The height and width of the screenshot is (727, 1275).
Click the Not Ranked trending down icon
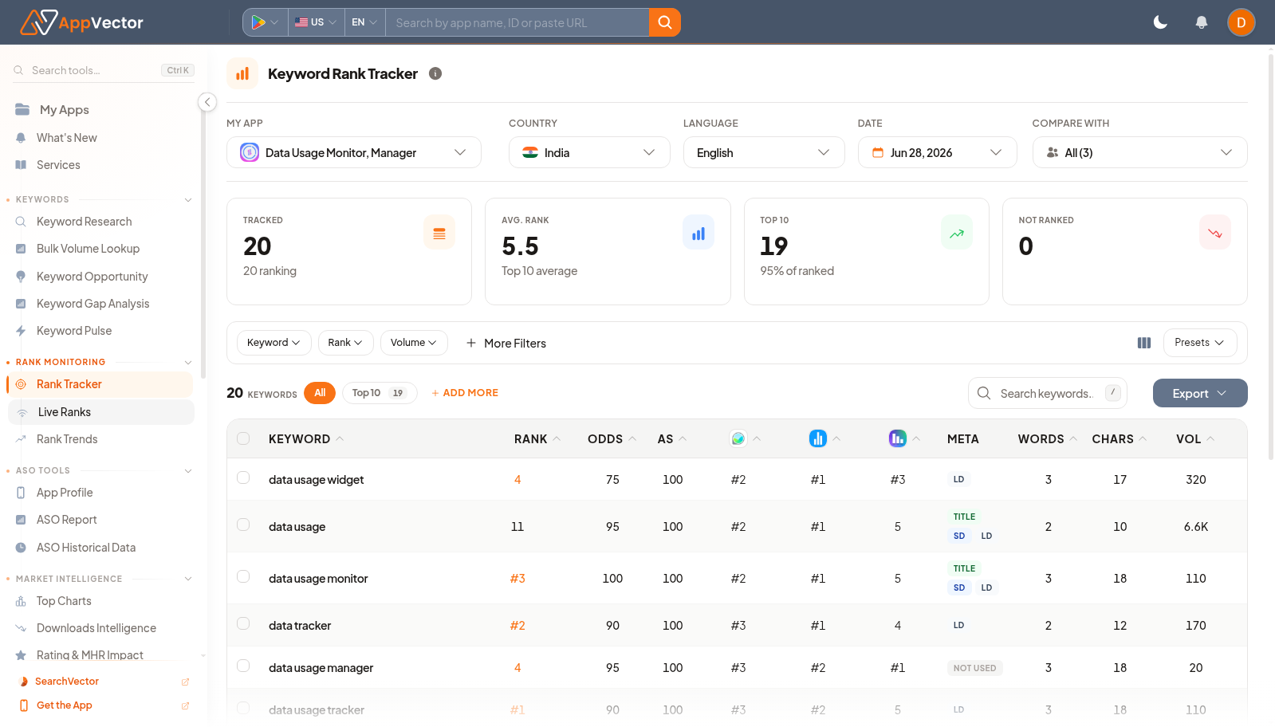(1214, 233)
